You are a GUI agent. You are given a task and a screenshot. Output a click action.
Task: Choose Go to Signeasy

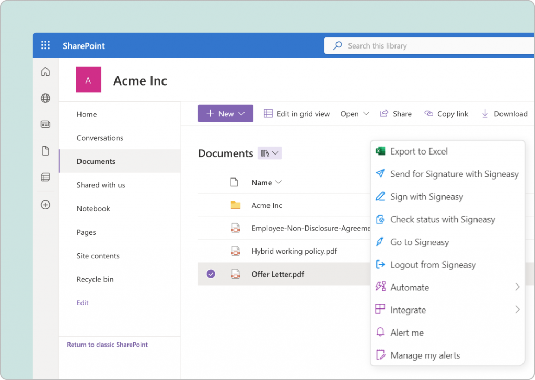click(x=420, y=242)
